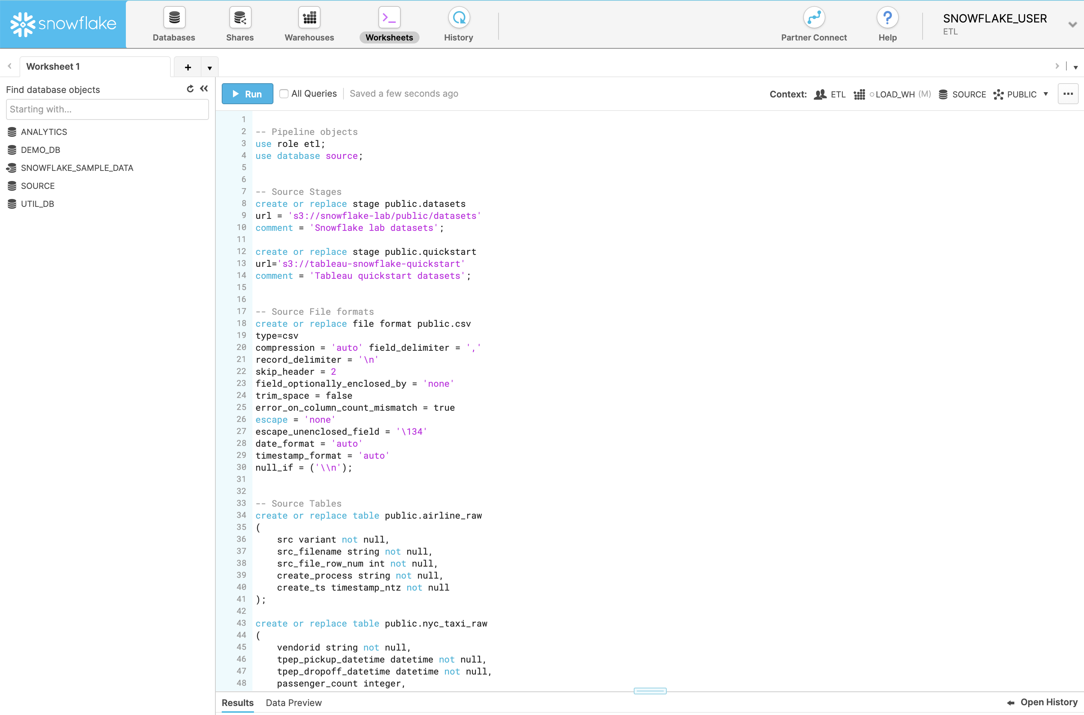1084x715 pixels.
Task: Click the 'type=csv' code line
Action: [277, 336]
